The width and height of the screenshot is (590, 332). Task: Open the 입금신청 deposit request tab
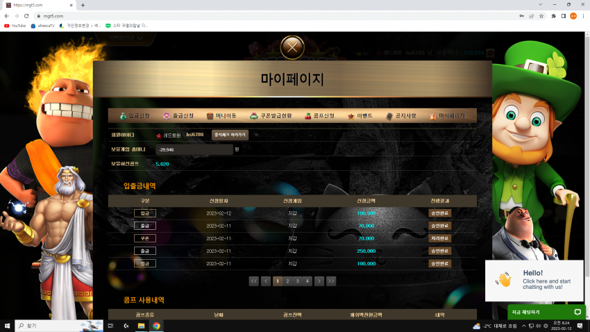point(135,116)
